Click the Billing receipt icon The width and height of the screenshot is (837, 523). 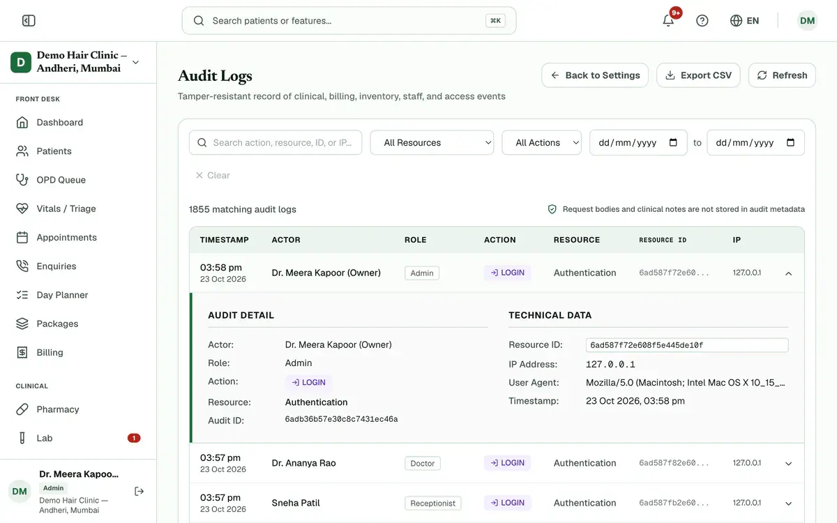[22, 353]
